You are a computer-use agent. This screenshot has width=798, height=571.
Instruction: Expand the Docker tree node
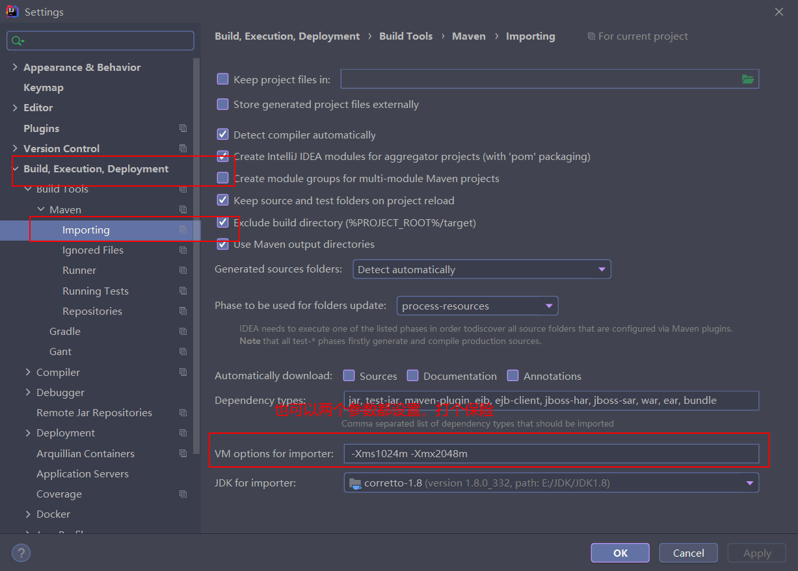pyautogui.click(x=28, y=514)
